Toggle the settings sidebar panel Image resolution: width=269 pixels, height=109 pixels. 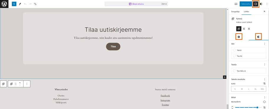(256, 4)
